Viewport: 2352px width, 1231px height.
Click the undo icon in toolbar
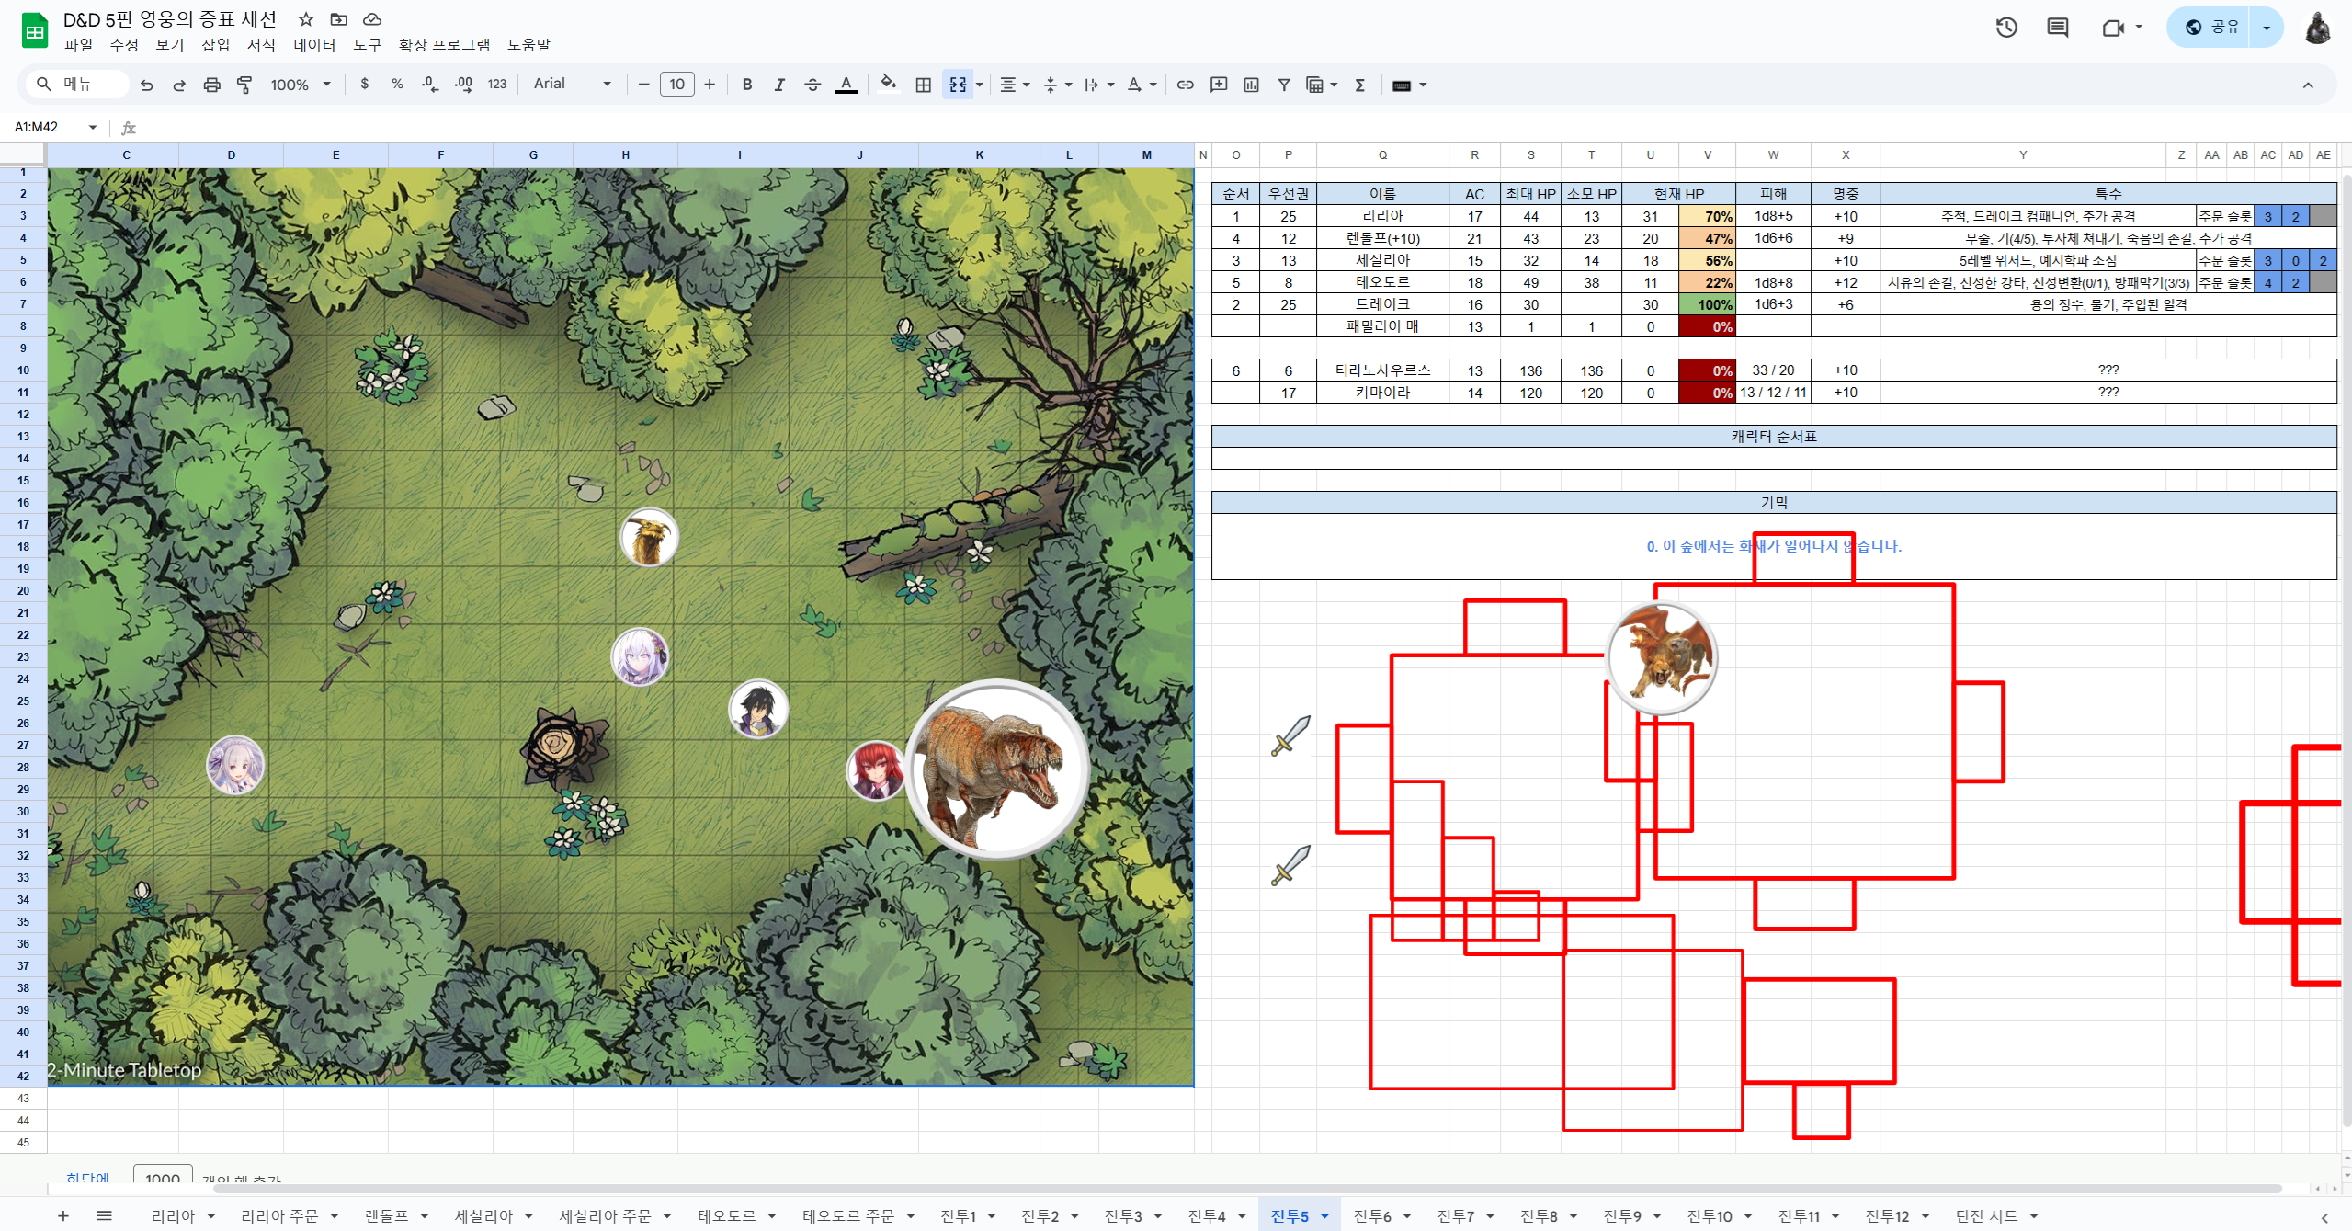click(x=146, y=85)
